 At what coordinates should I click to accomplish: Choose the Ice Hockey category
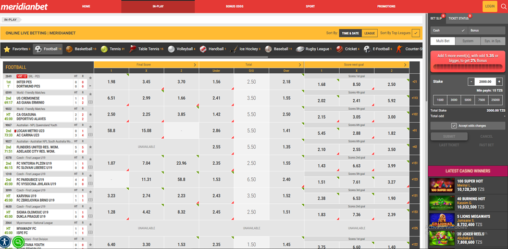(245, 49)
